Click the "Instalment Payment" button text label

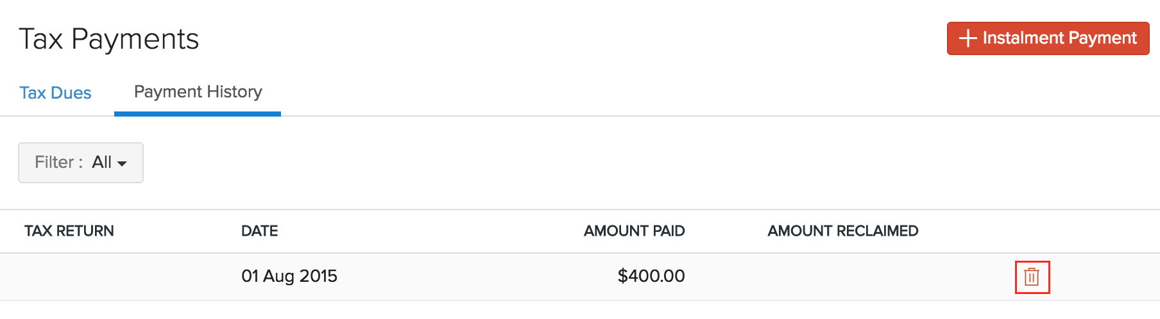[1059, 38]
